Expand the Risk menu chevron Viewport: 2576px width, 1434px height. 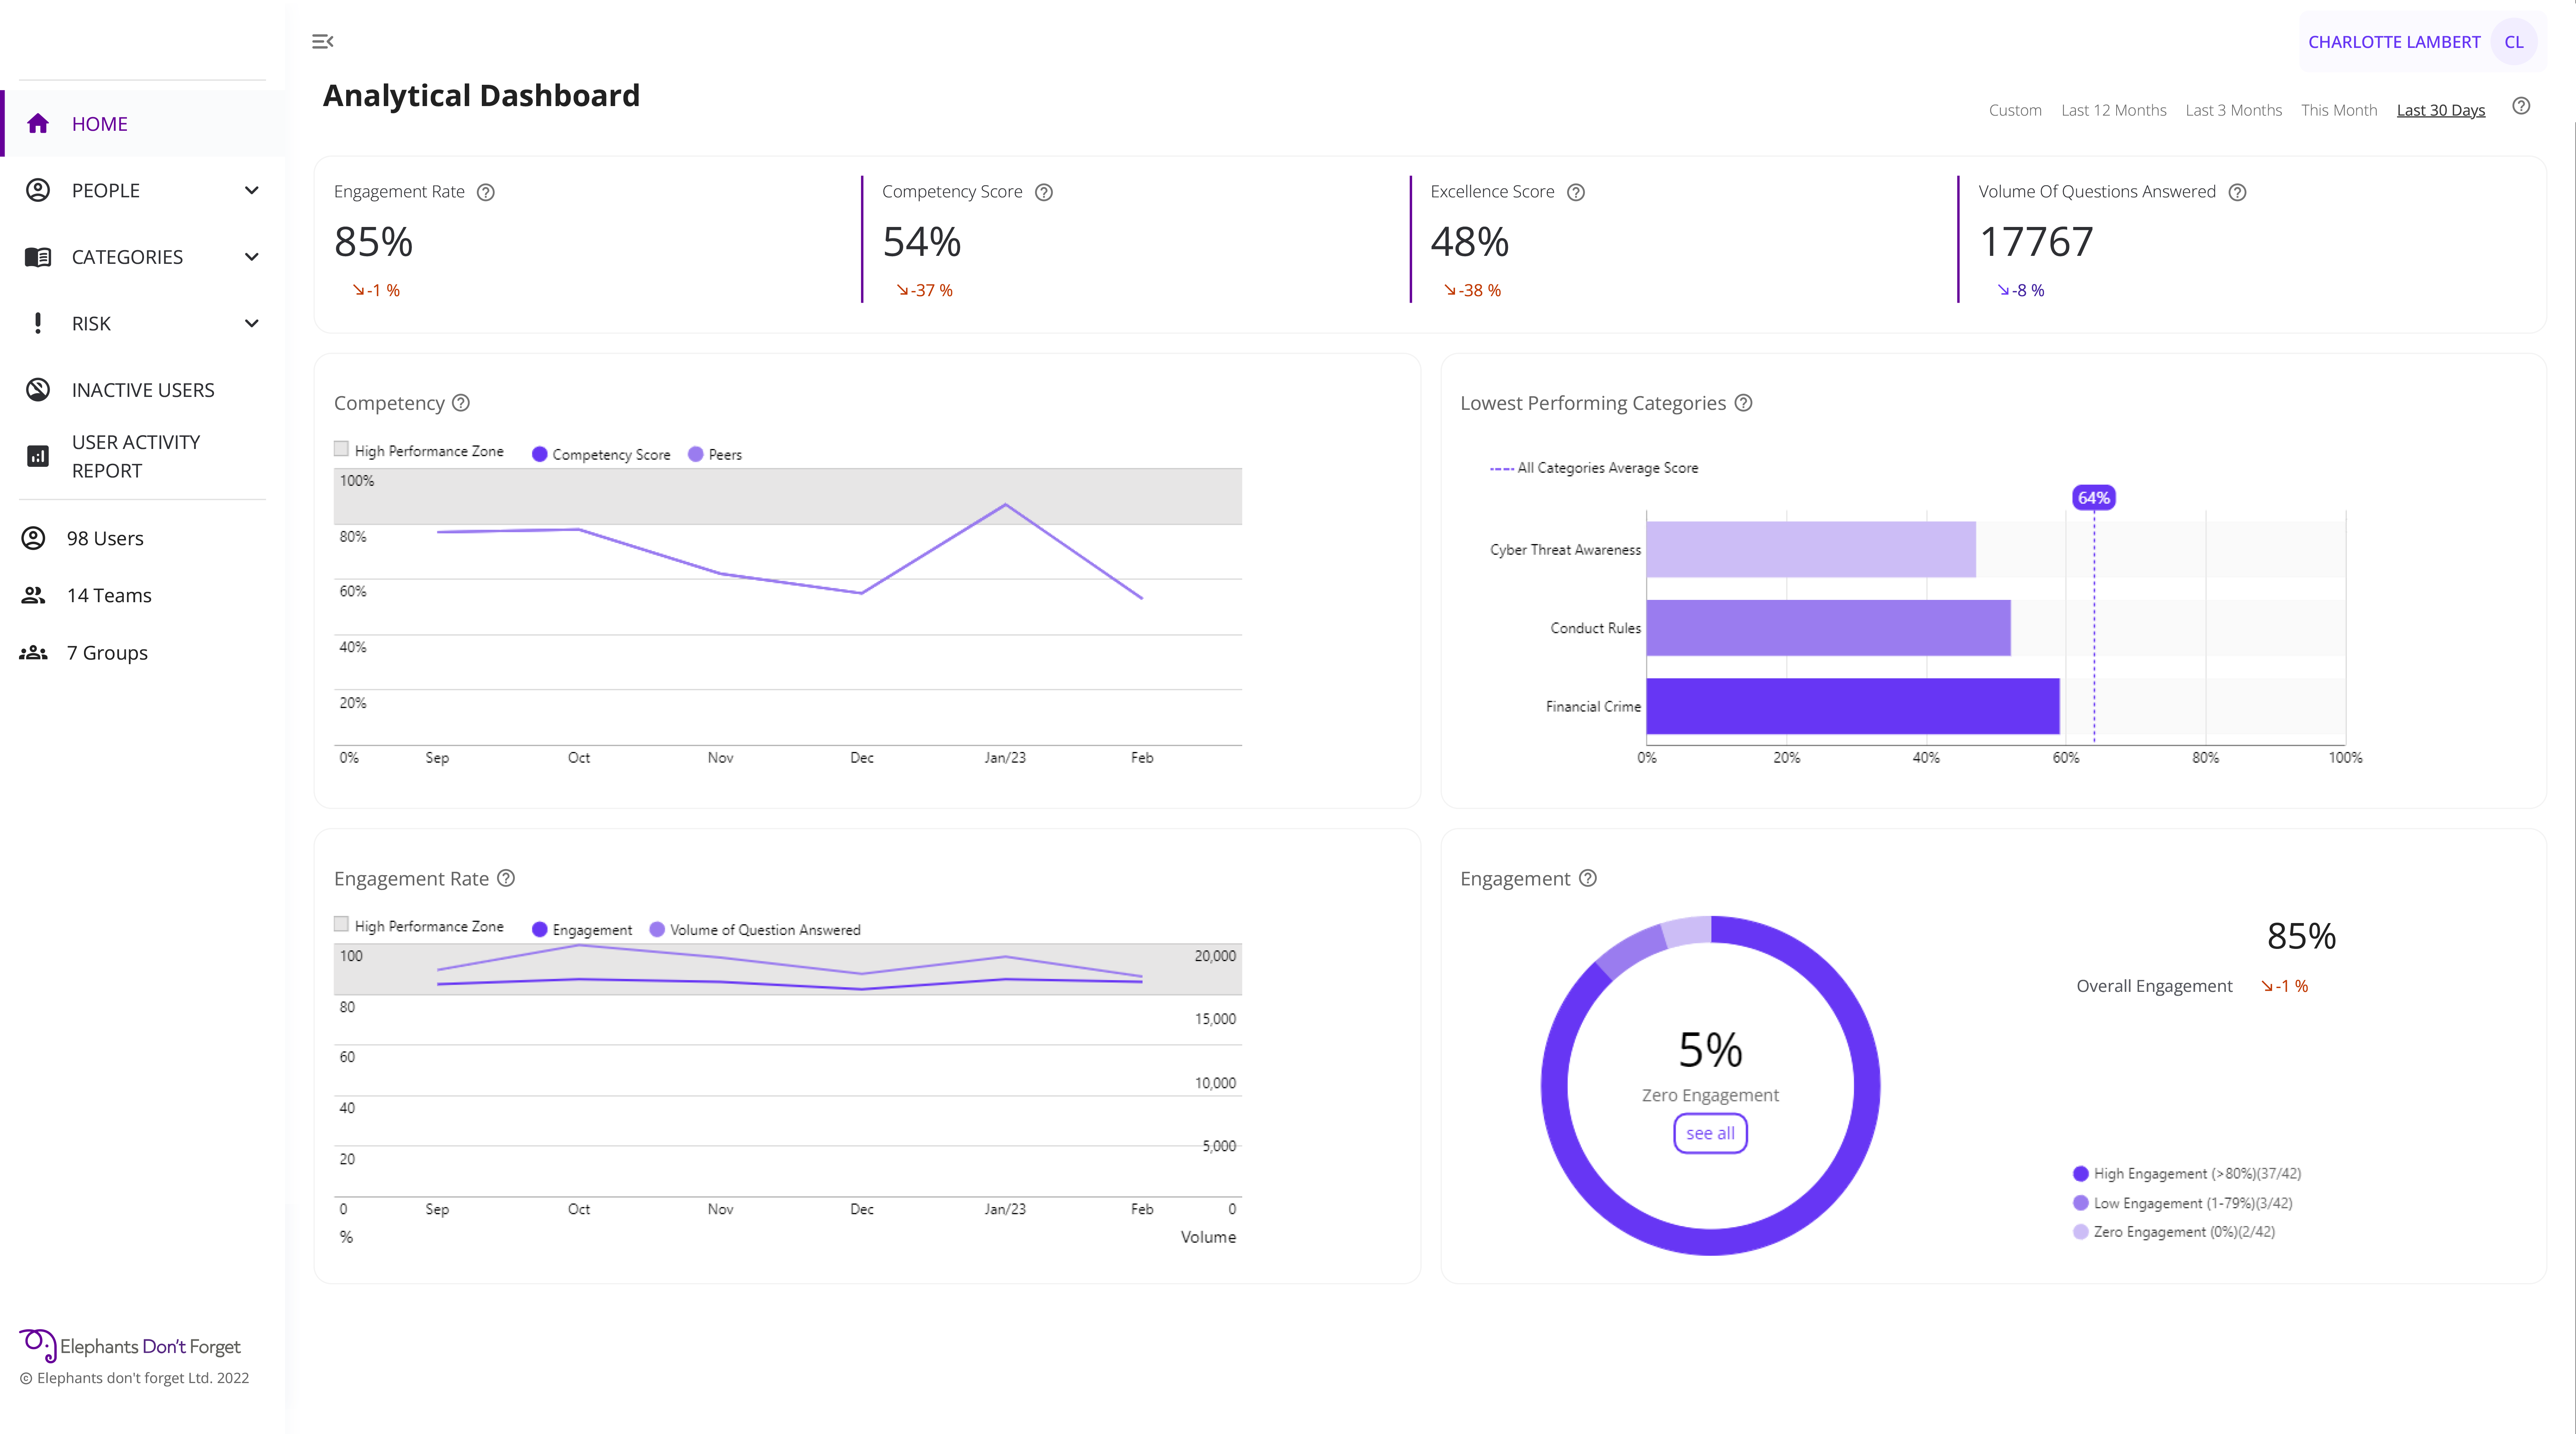[x=252, y=323]
